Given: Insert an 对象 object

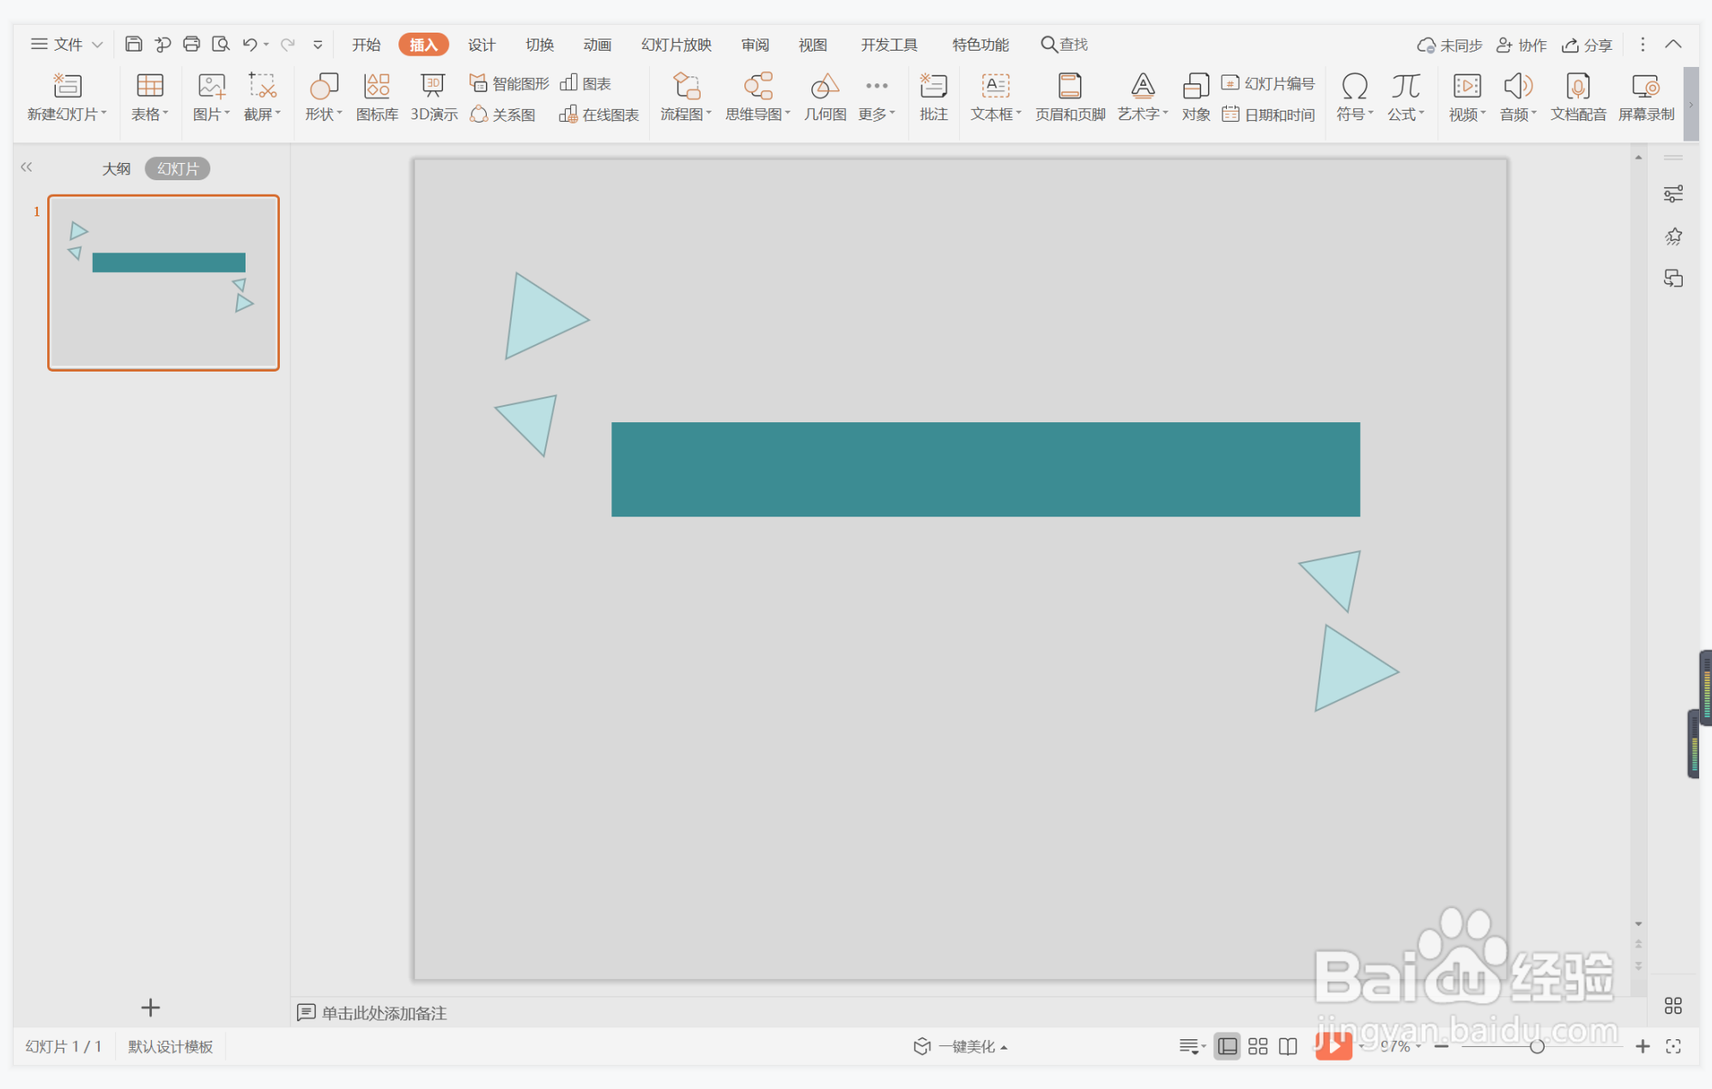Looking at the screenshot, I should pyautogui.click(x=1195, y=96).
